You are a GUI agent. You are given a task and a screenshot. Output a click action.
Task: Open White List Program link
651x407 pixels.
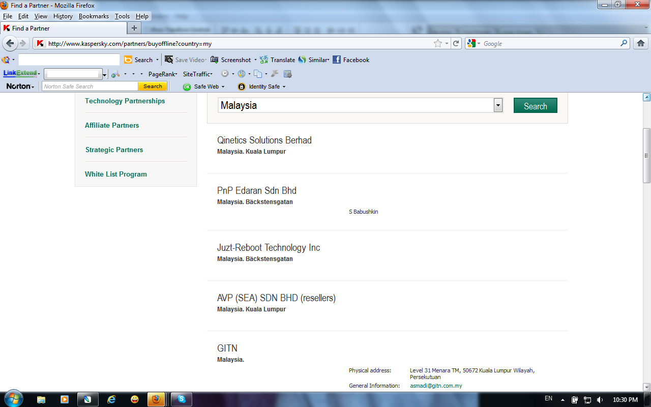click(x=116, y=174)
